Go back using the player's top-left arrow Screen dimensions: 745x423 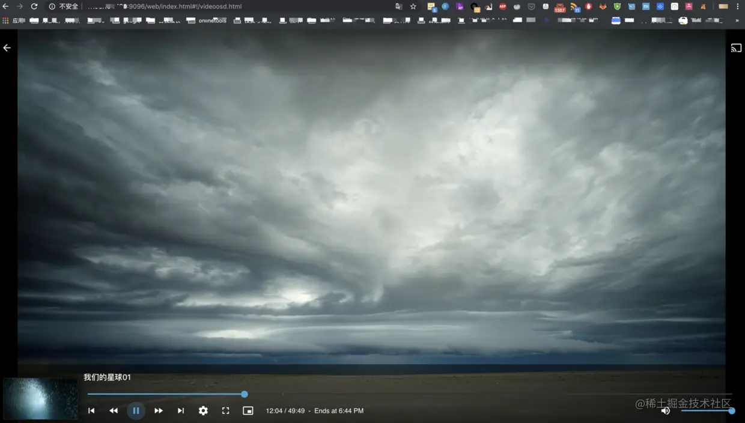[x=7, y=48]
